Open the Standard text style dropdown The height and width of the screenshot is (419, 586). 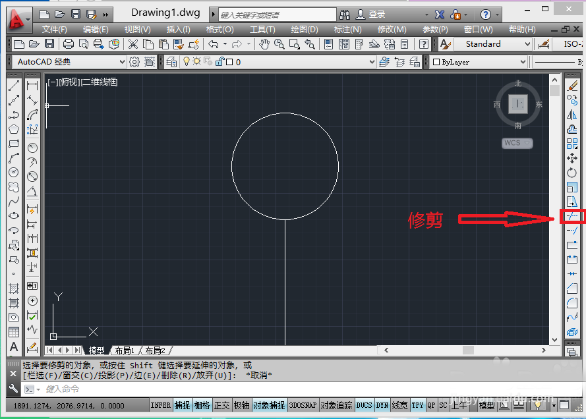click(x=492, y=44)
